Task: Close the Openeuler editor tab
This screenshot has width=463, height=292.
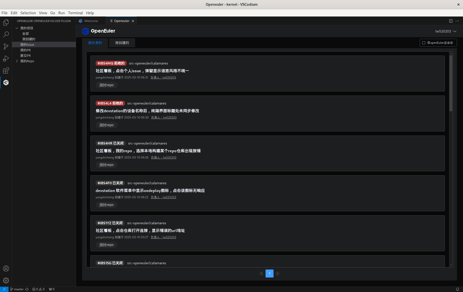Action: [x=133, y=21]
